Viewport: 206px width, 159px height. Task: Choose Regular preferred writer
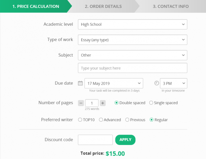tap(152, 120)
